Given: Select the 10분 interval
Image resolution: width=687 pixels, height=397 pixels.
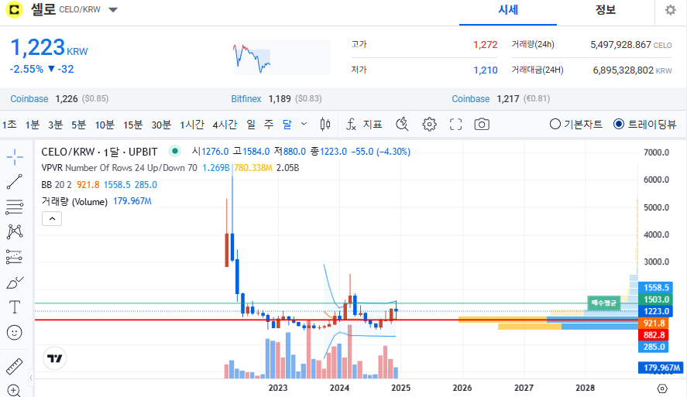Looking at the screenshot, I should pos(105,125).
